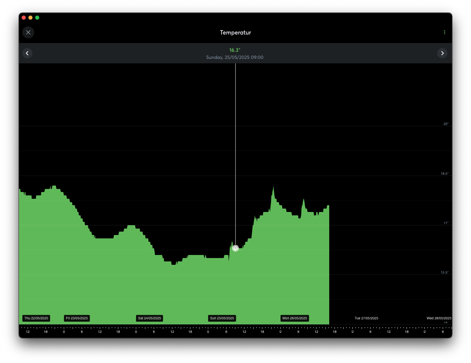Select the Mon 26/05/2025 date label
Image resolution: width=471 pixels, height=363 pixels.
click(295, 318)
